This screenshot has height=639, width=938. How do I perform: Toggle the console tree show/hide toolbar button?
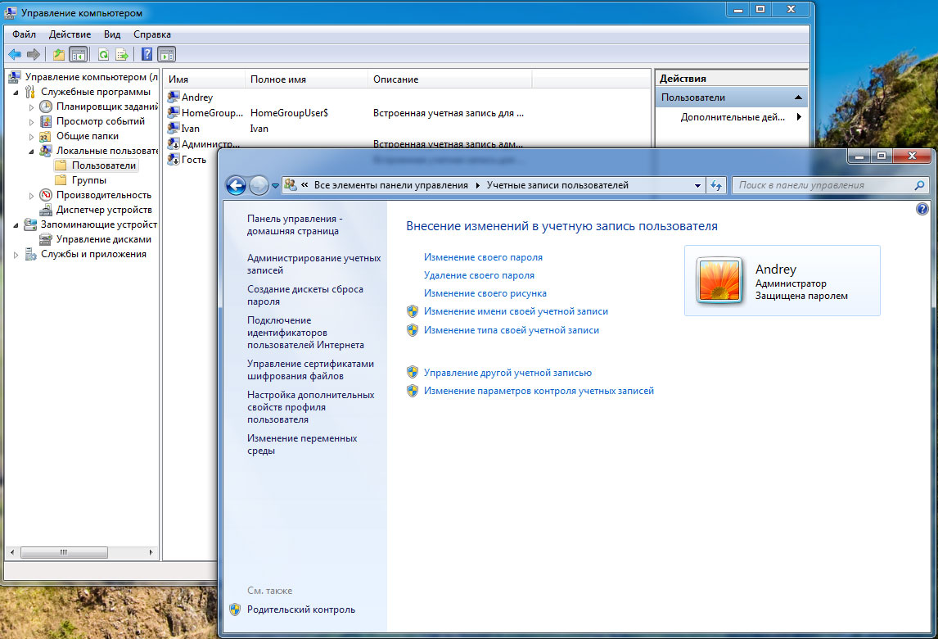pyautogui.click(x=79, y=55)
